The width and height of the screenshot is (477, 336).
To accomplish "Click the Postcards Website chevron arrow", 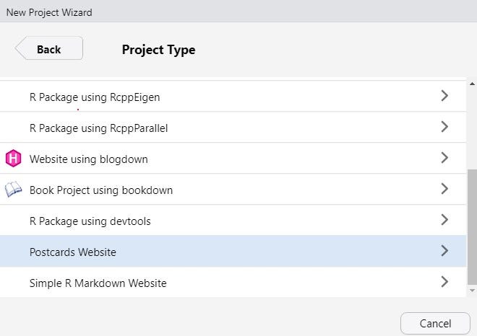I will 444,251.
